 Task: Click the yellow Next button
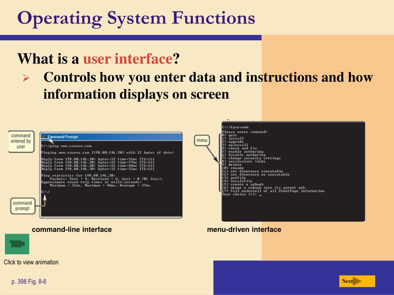357,281
